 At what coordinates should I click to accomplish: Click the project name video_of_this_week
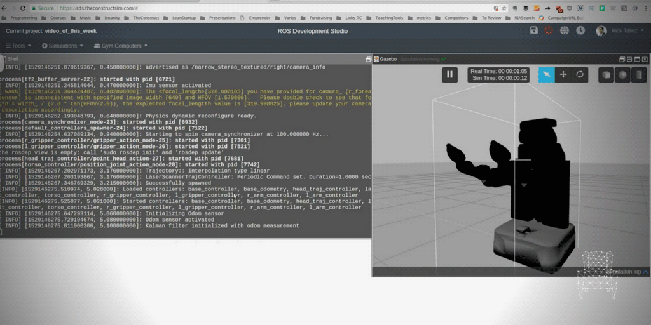[71, 32]
